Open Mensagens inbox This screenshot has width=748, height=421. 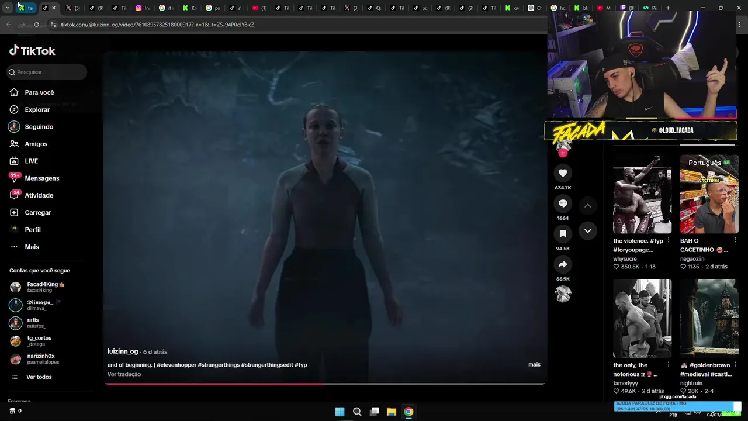(x=34, y=178)
